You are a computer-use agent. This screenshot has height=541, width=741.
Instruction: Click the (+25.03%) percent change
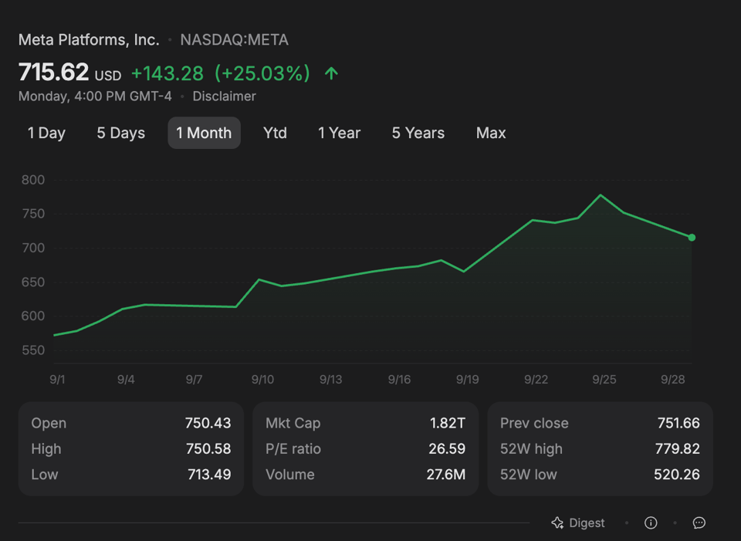pos(262,73)
